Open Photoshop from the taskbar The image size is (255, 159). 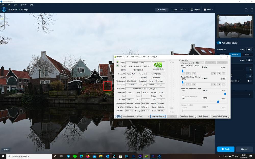point(133,156)
